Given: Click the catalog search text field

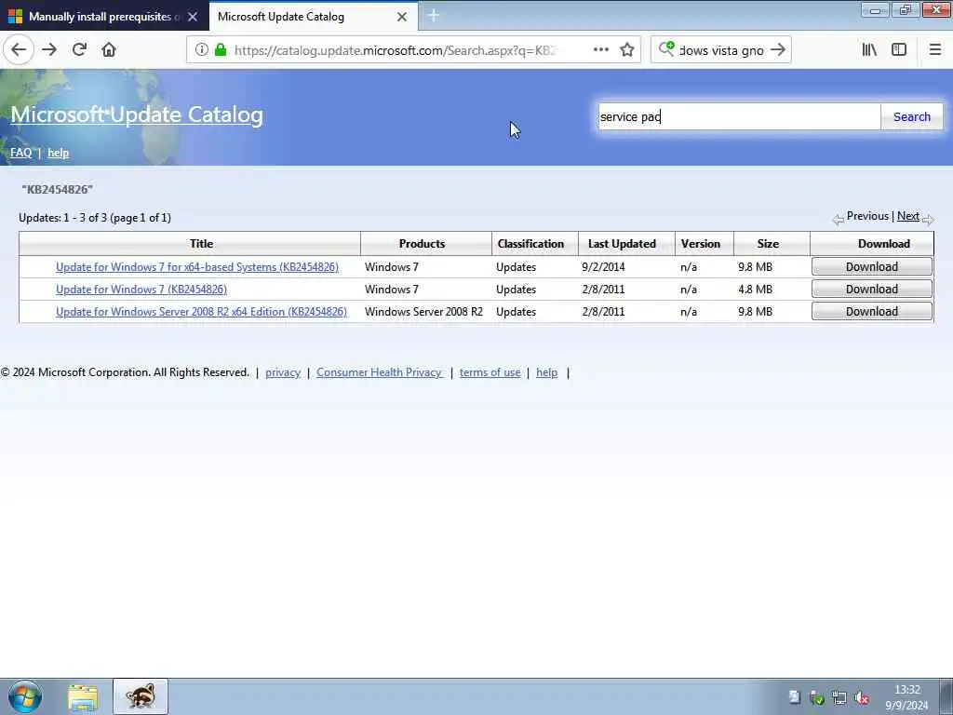Looking at the screenshot, I should (x=739, y=116).
